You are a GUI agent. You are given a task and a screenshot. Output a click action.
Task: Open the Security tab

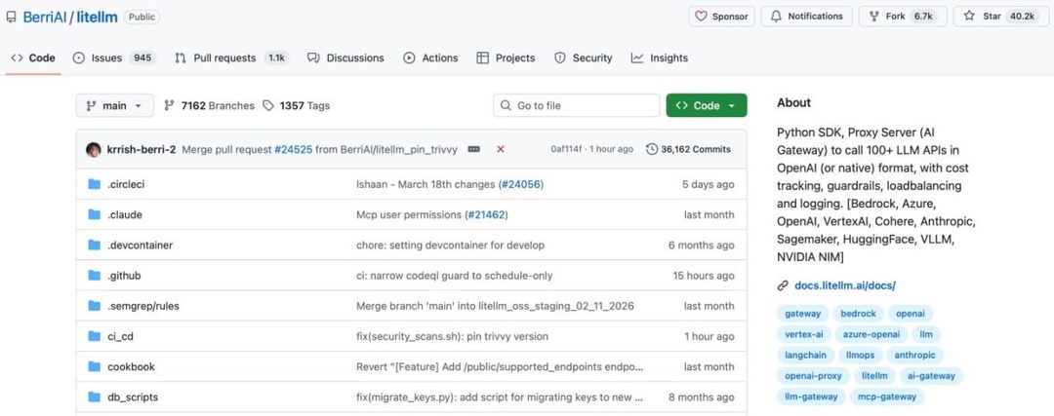tap(583, 57)
